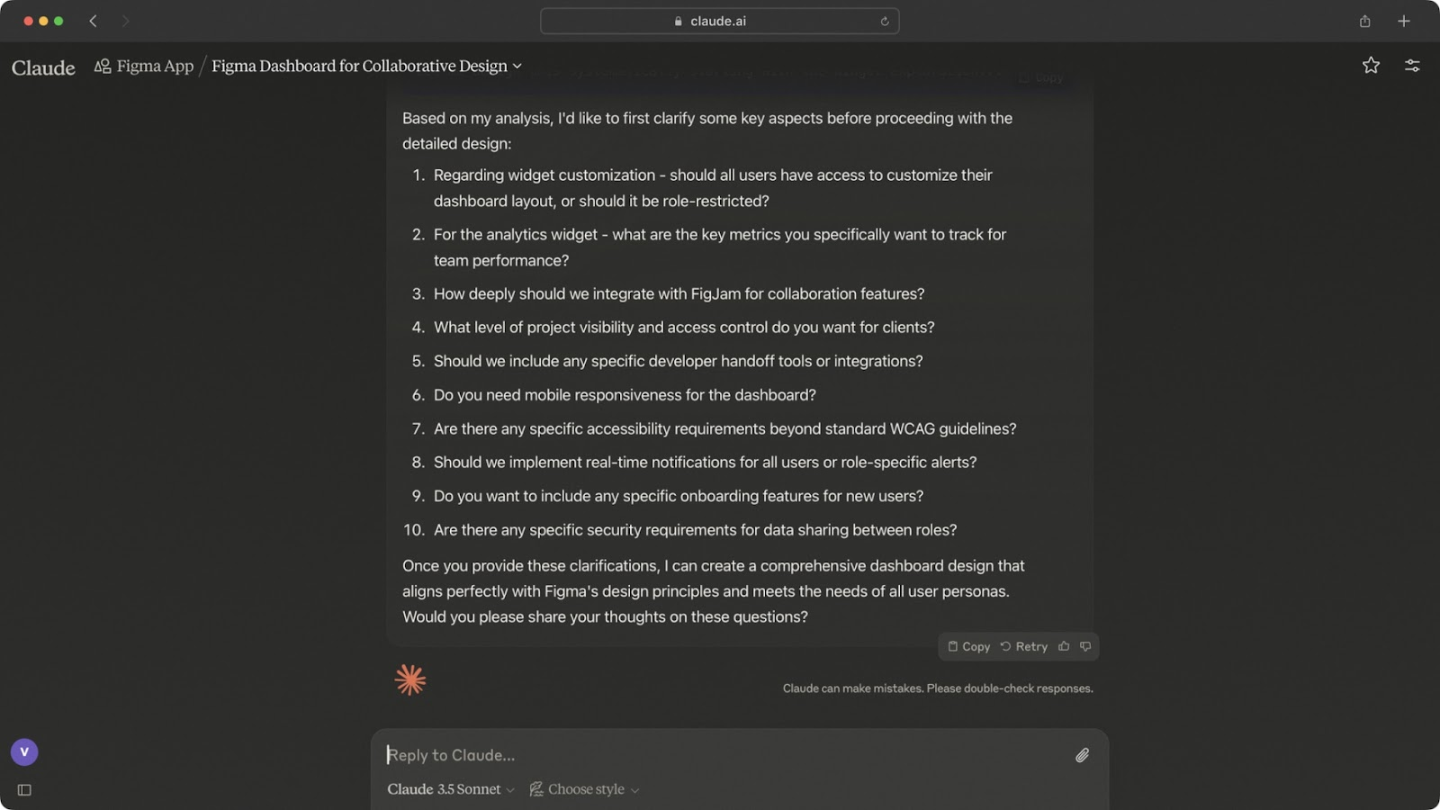Click the Share icon in browser toolbar
The image size is (1440, 810).
point(1364,21)
